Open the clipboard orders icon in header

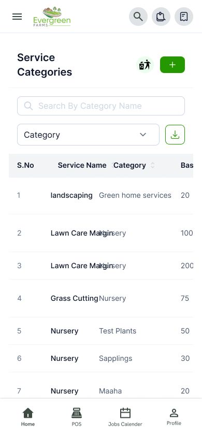161,17
